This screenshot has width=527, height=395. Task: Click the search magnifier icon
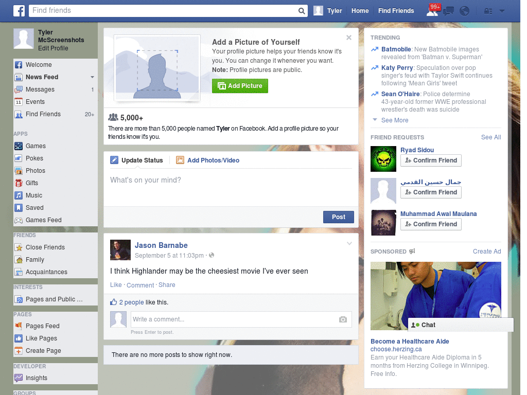pos(302,11)
